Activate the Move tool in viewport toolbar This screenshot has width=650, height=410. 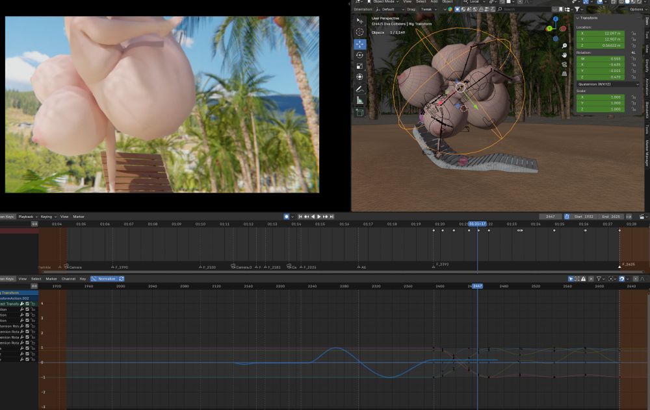coord(360,43)
